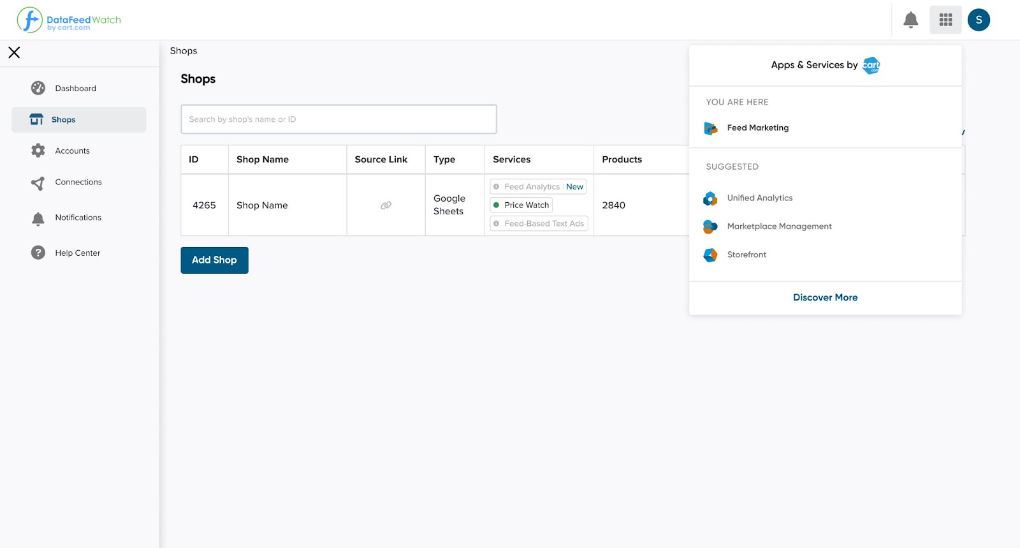Viewport: 1020px width, 548px height.
Task: Go to Dashboard in the sidebar
Action: [x=75, y=89]
